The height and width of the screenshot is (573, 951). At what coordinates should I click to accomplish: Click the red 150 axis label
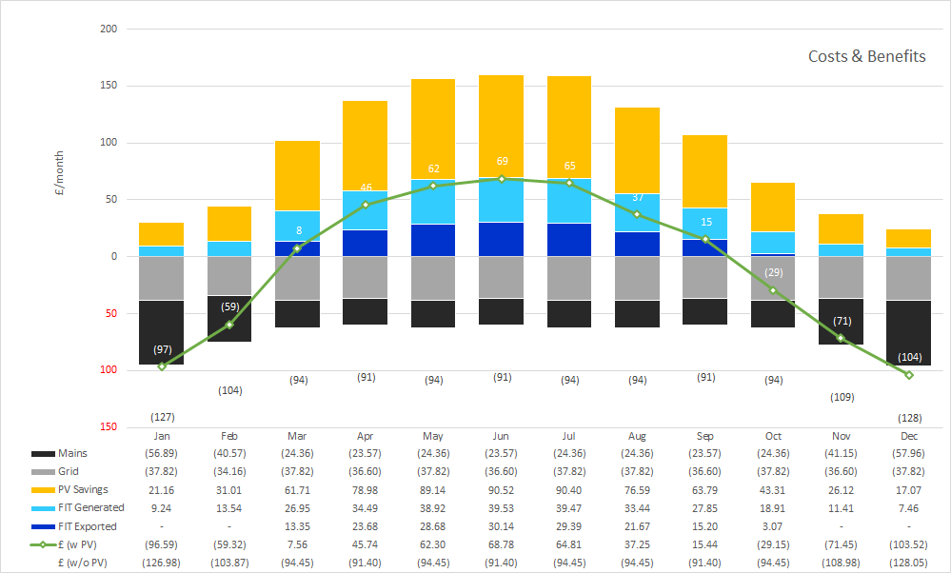tap(109, 426)
